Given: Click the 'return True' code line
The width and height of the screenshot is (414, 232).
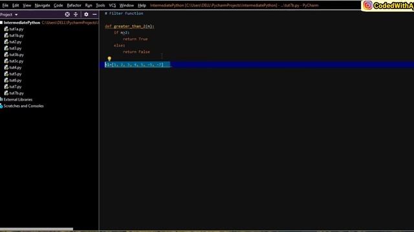Looking at the screenshot, I should 135,39.
